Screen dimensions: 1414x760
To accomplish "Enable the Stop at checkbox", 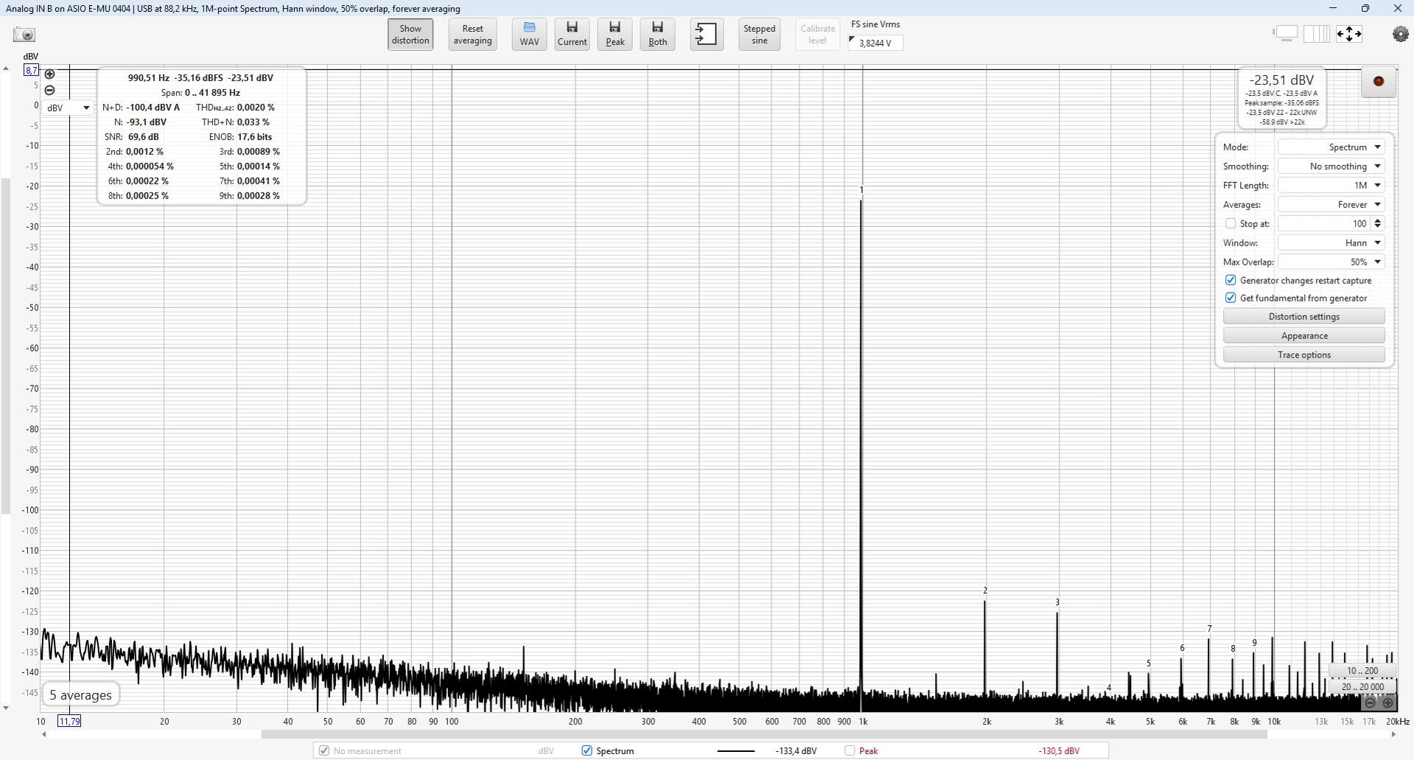I will [x=1231, y=223].
